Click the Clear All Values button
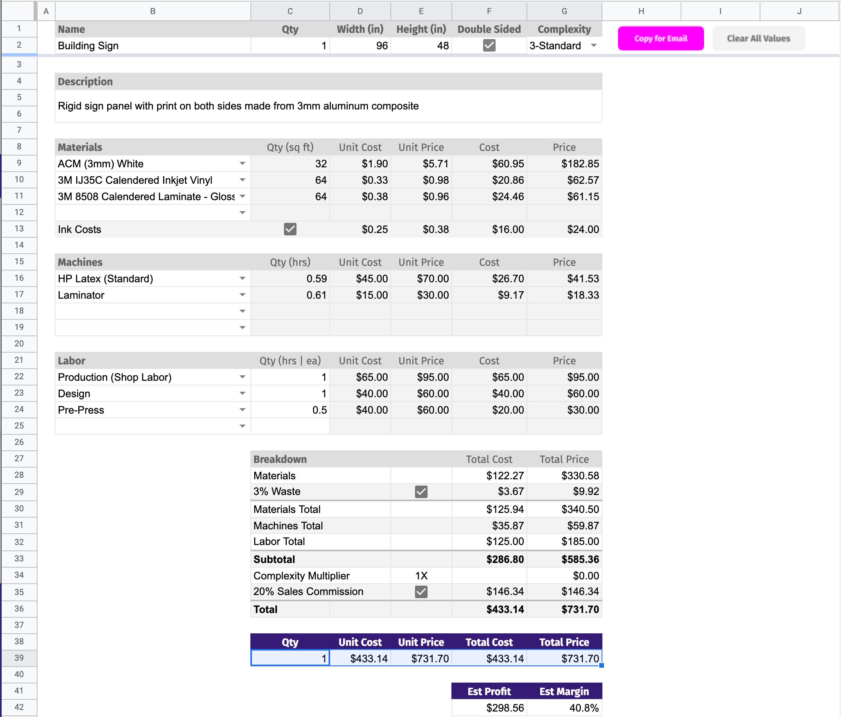Image resolution: width=841 pixels, height=717 pixels. 758,39
